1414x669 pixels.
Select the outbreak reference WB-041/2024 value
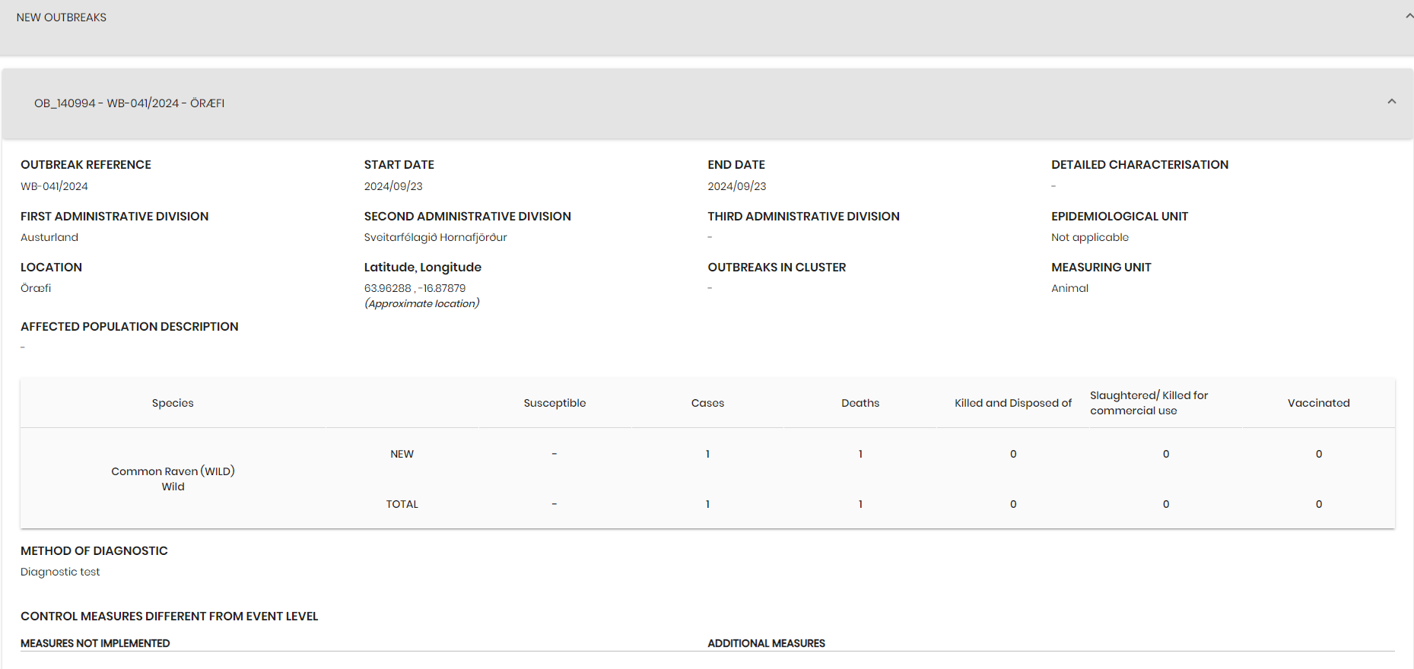point(54,186)
